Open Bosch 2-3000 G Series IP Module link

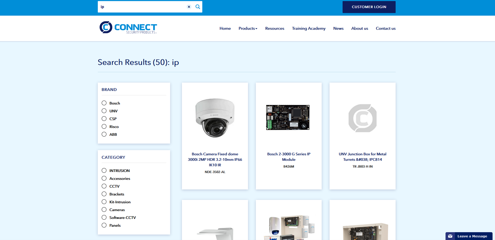[x=289, y=157]
